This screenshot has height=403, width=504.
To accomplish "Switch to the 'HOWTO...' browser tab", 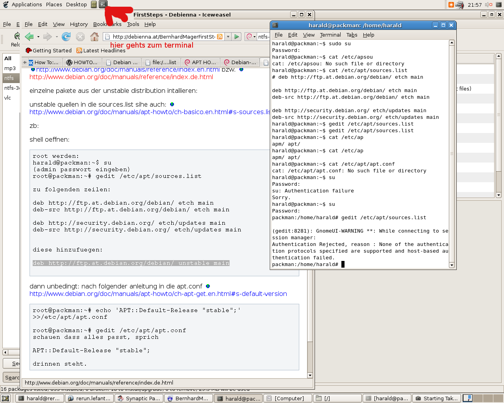I will [82, 62].
